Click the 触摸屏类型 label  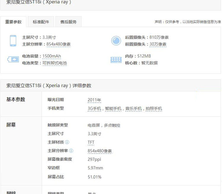click(x=58, y=125)
